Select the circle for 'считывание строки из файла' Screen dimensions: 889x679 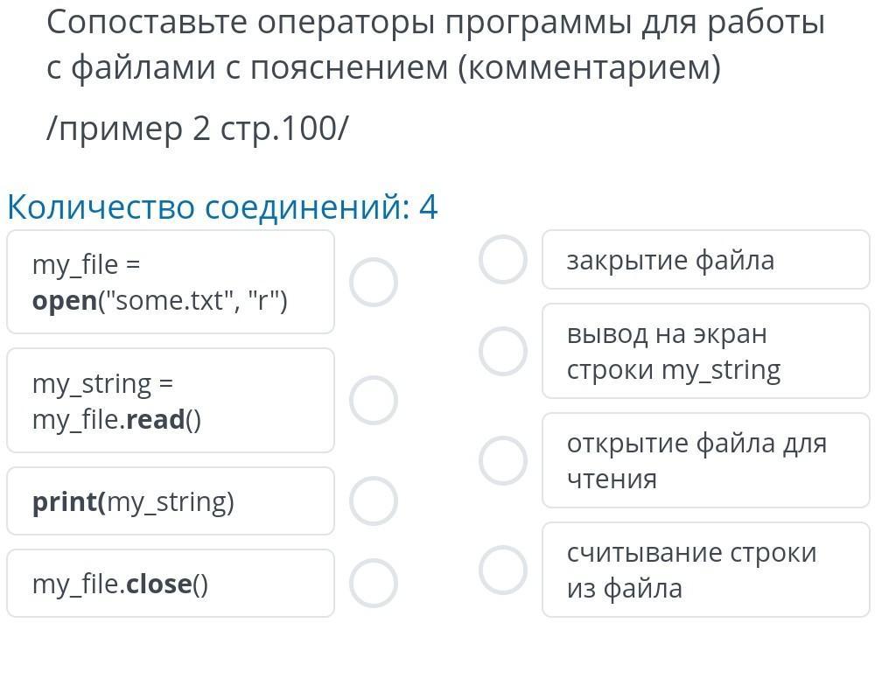(x=503, y=570)
